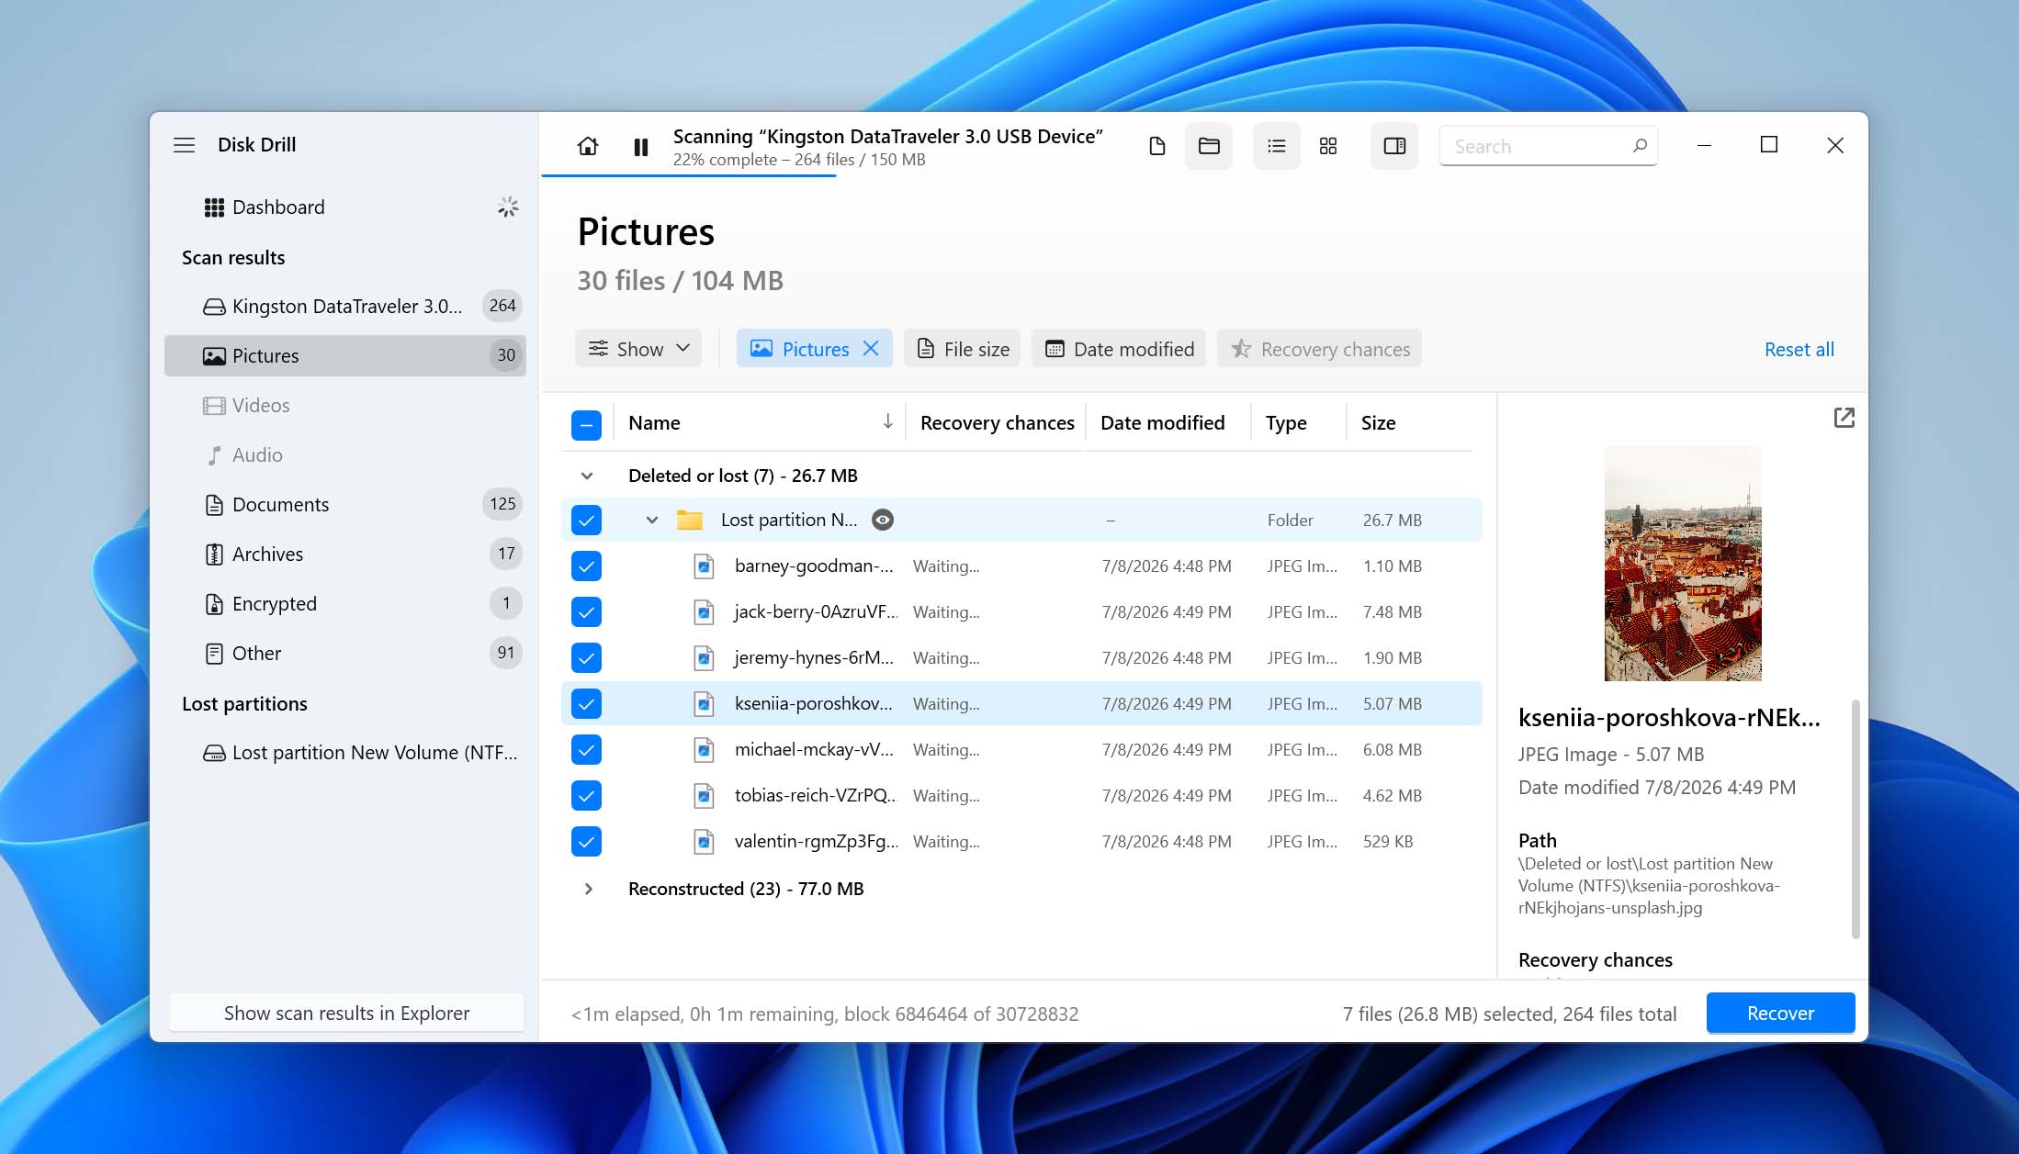Expand the Reconstructed (23) group
The height and width of the screenshot is (1154, 2019).
click(x=588, y=889)
